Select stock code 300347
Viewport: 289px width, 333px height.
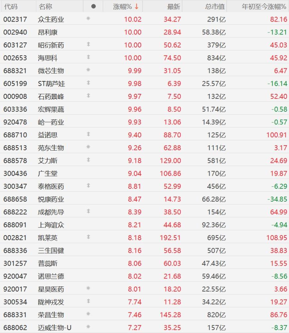click(15, 186)
